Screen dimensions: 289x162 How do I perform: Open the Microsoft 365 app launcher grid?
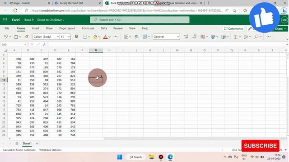tap(5, 20)
